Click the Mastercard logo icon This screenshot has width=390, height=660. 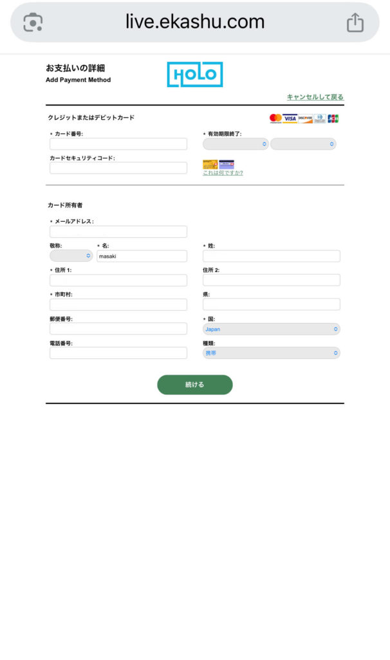pyautogui.click(x=275, y=119)
